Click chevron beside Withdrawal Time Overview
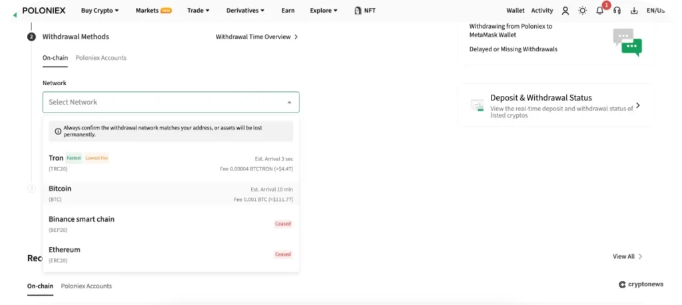Viewport: 682px width, 305px height. click(296, 37)
